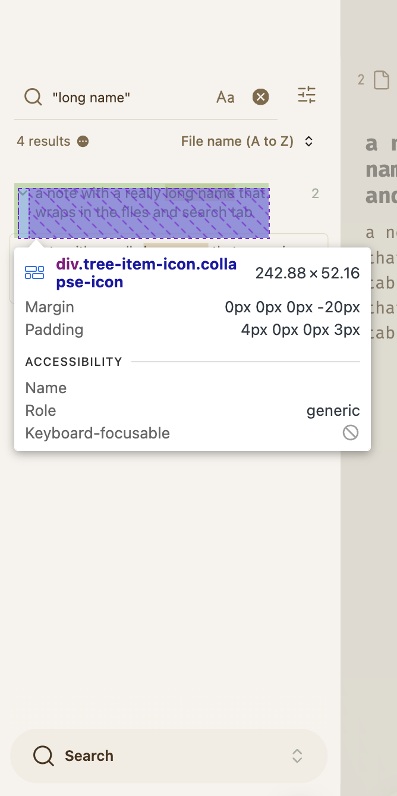Open the more options dots beside 4 results

point(83,141)
